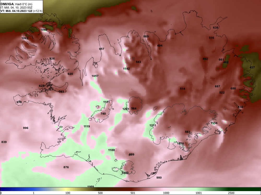Click the 1211 map value
This screenshot has width=261, height=195.
coord(153,125)
